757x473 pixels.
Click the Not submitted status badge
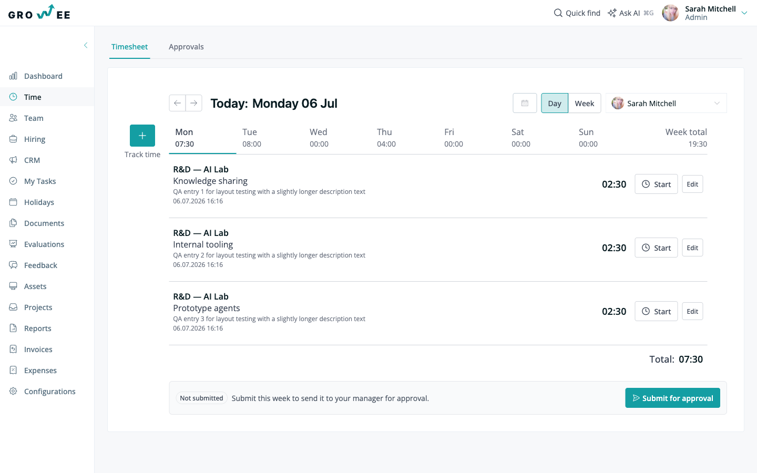pyautogui.click(x=201, y=398)
